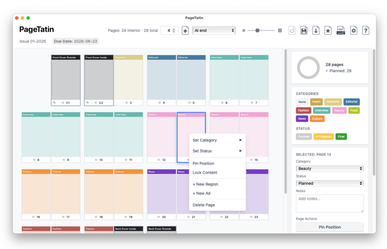Select Beauty page 12 thumbnail

162,137
